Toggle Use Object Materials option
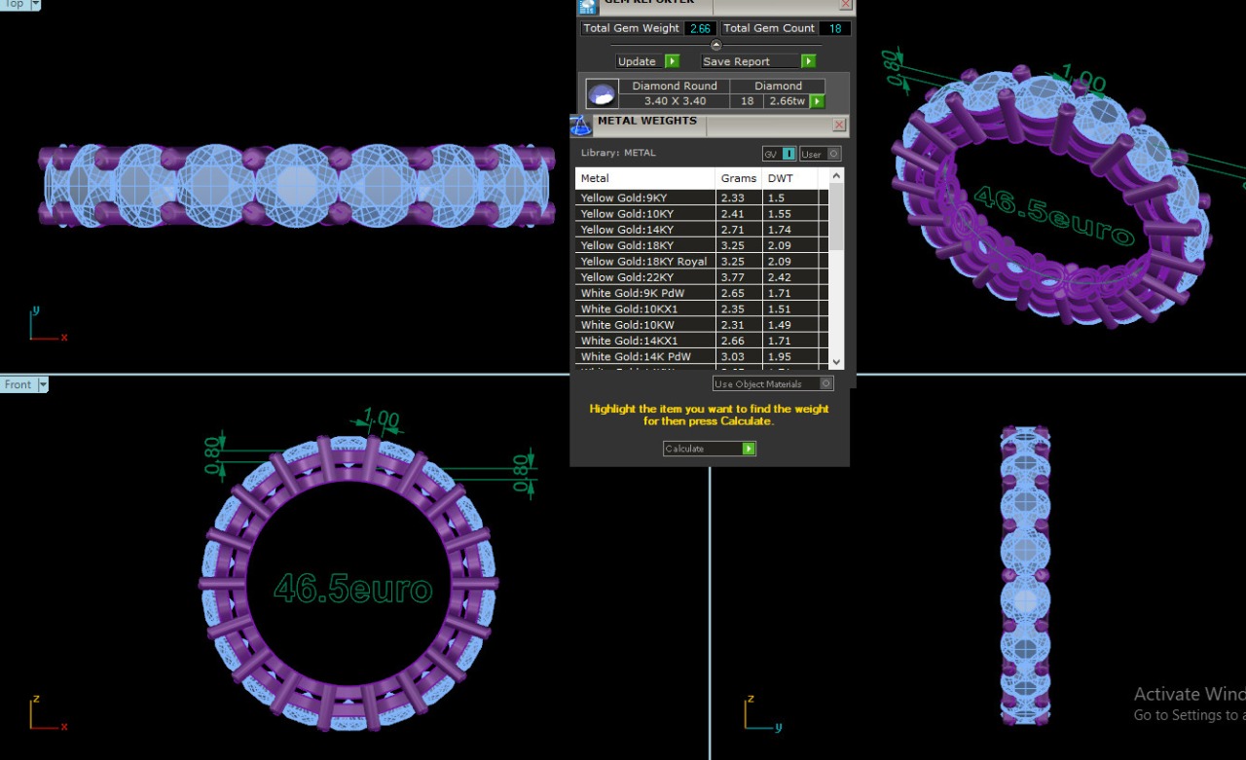 point(825,383)
